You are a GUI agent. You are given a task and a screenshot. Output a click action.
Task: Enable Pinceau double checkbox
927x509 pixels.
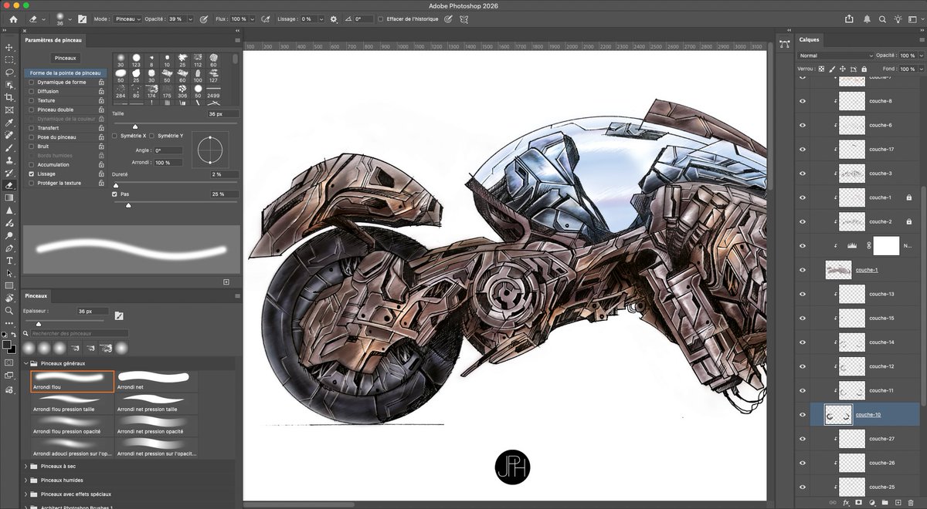pos(31,110)
